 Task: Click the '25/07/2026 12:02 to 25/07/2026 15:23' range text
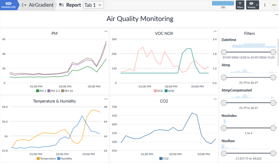click(249, 57)
